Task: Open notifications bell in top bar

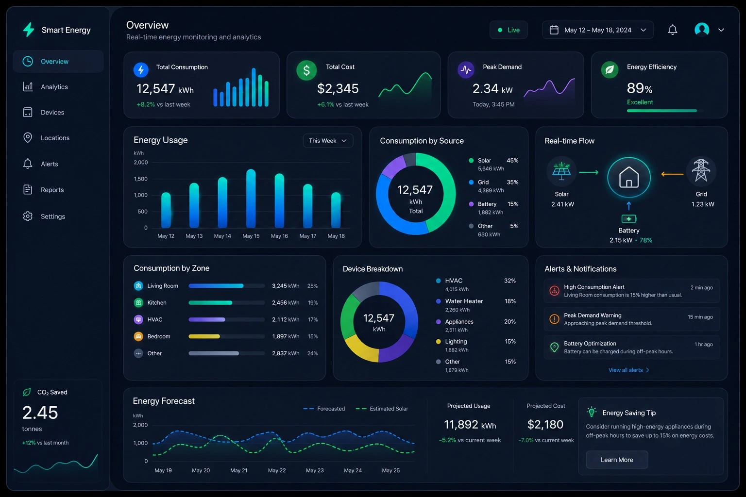Action: click(x=673, y=30)
